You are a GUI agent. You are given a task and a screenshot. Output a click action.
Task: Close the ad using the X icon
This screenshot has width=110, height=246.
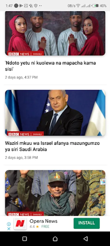pos(9,229)
